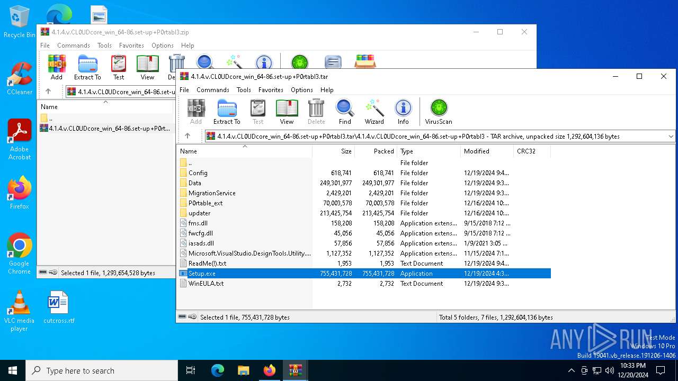
Task: Select the Recycle Bin desktop icon
Action: tap(20, 22)
